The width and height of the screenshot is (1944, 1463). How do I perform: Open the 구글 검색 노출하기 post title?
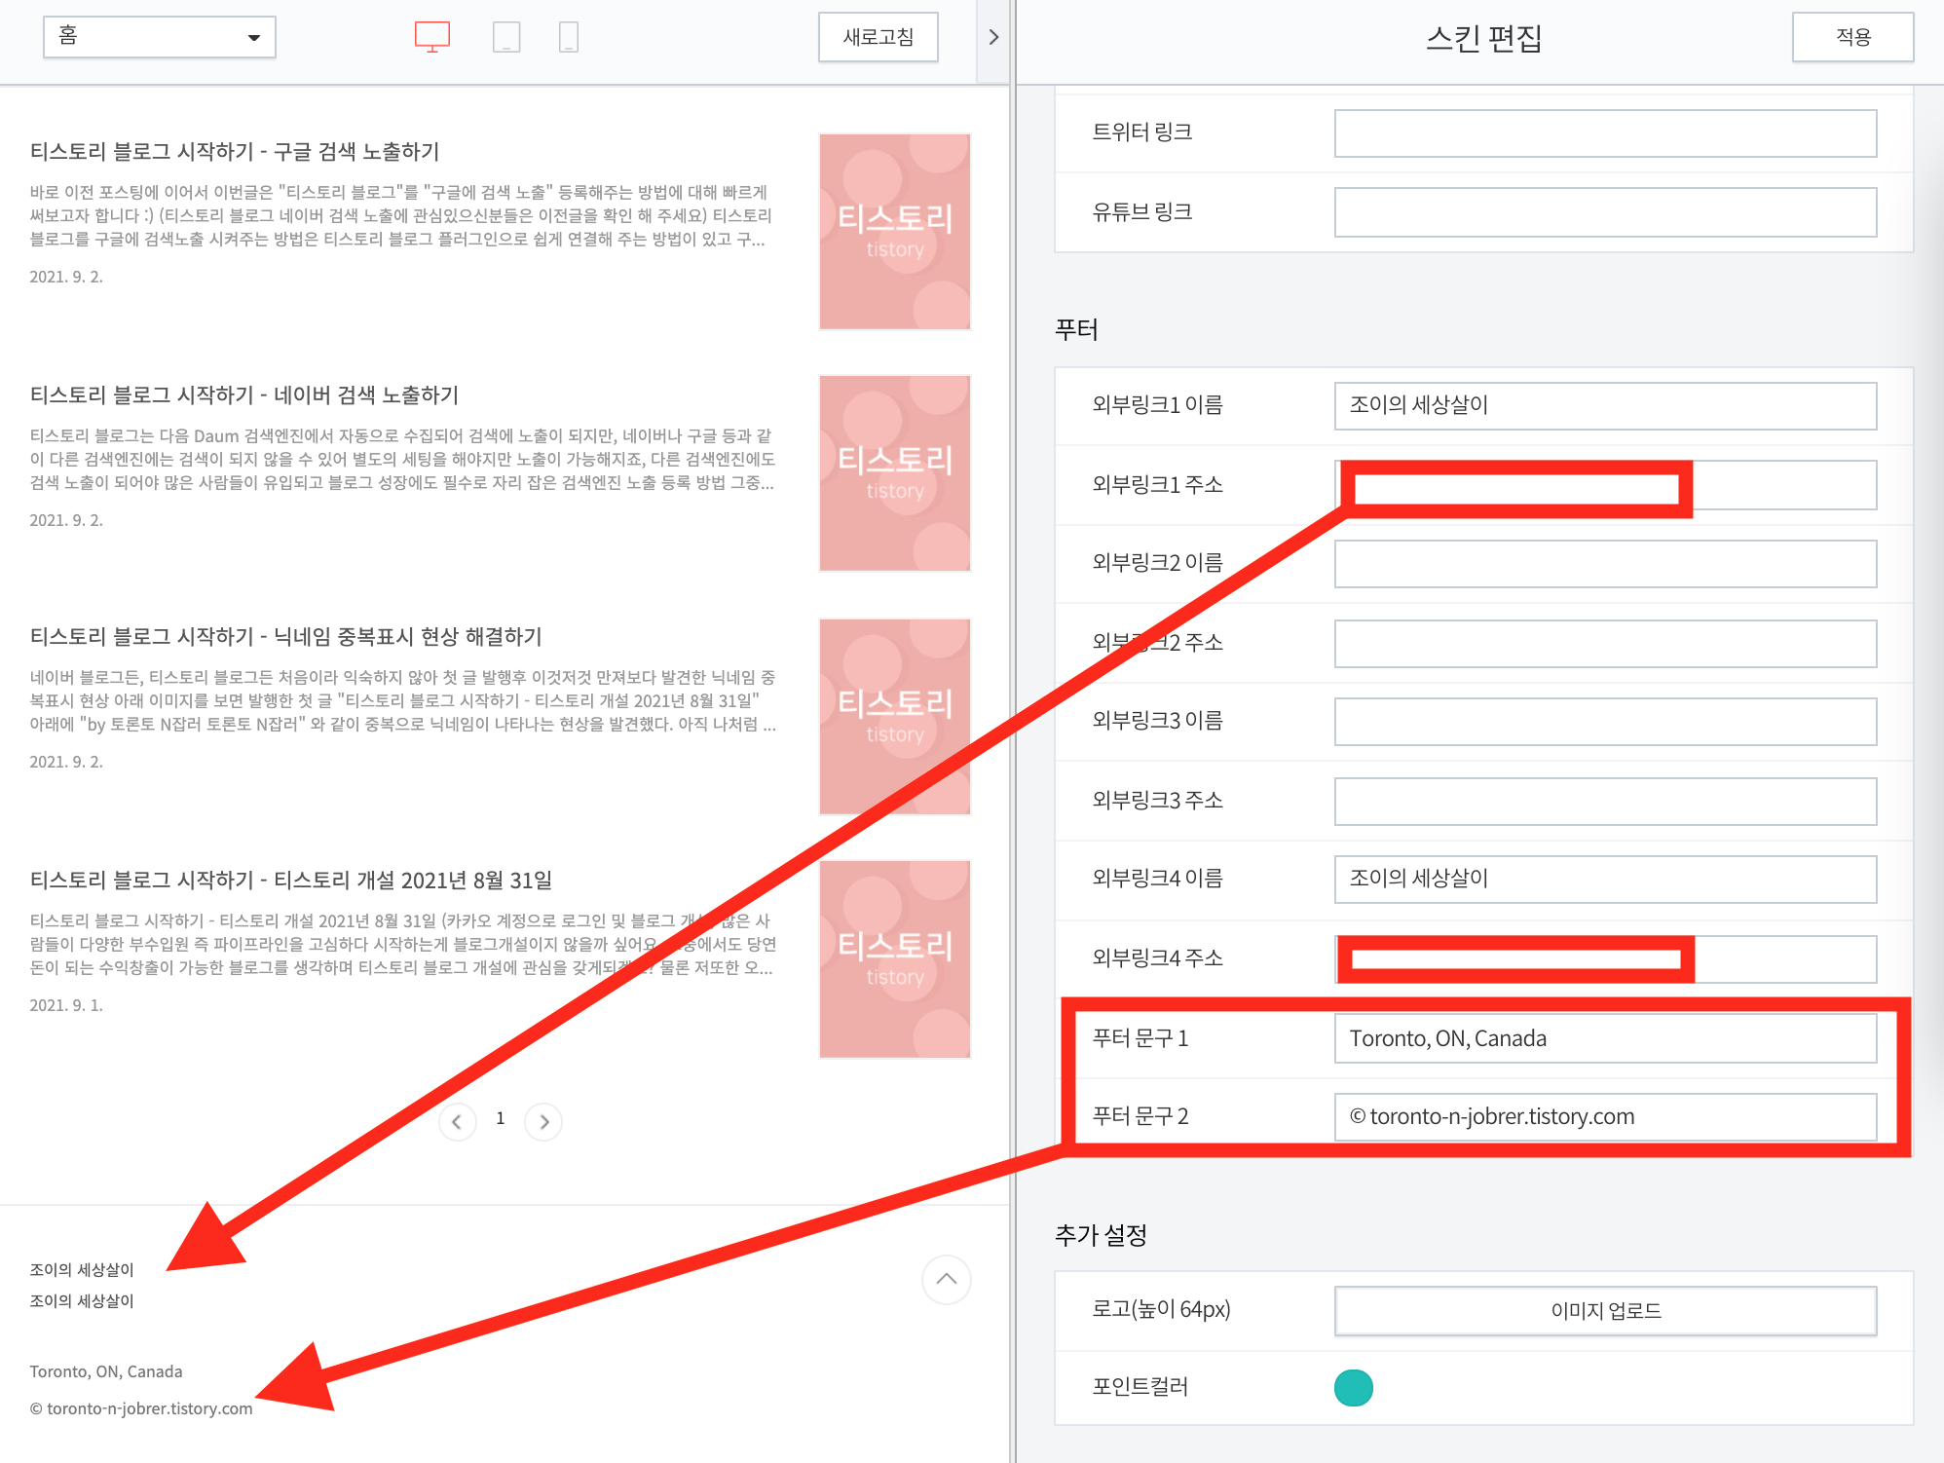point(235,152)
